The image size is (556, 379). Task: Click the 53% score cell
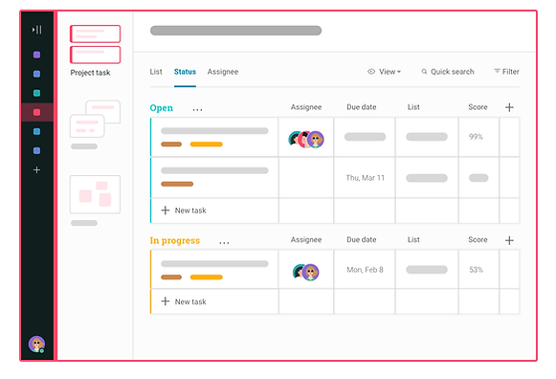(x=478, y=270)
